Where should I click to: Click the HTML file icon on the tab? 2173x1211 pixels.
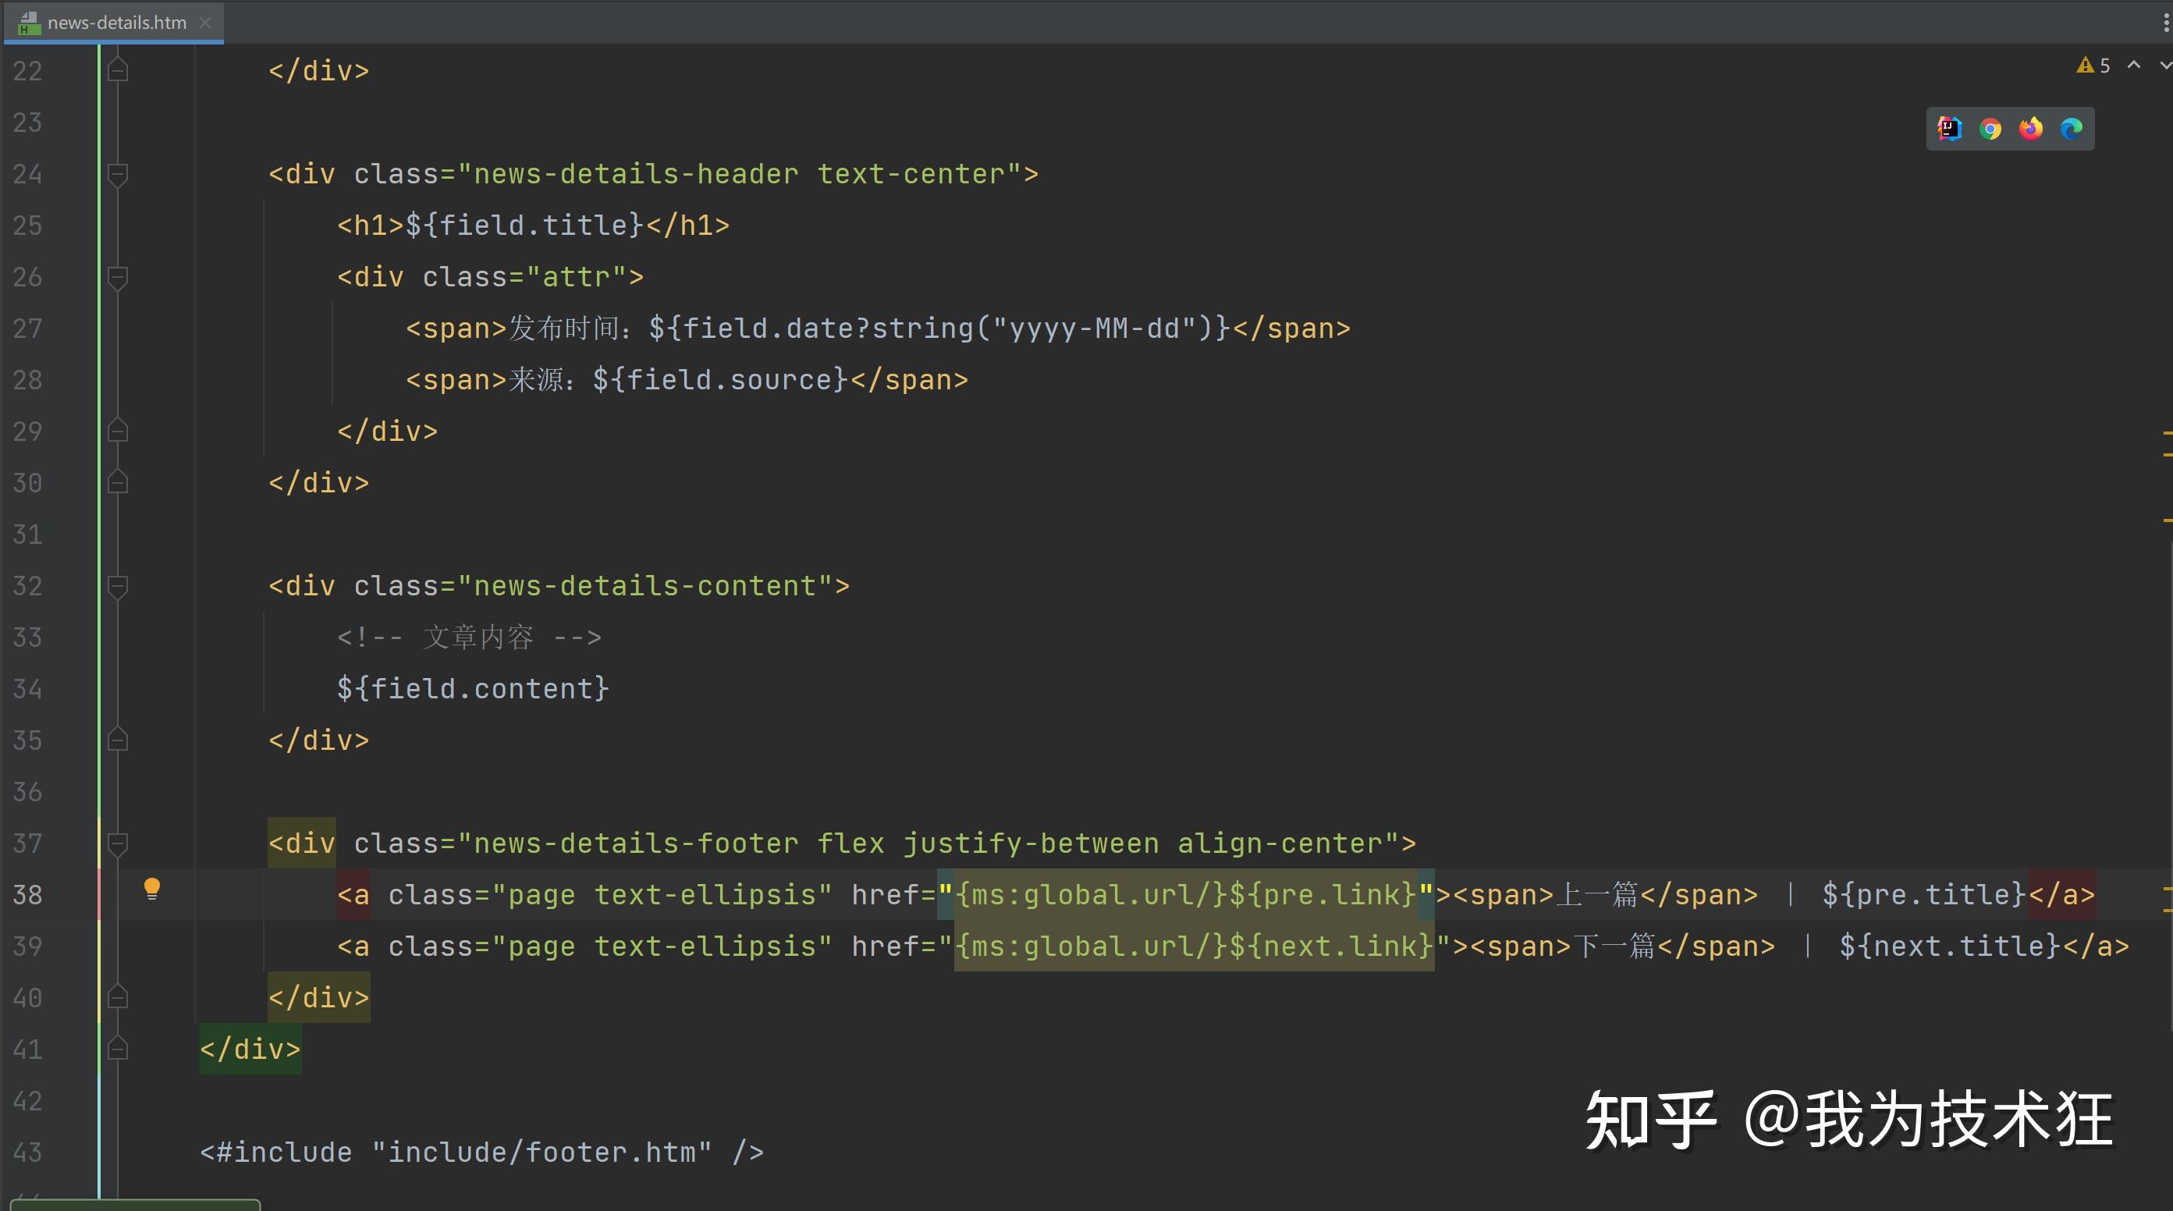pos(28,23)
